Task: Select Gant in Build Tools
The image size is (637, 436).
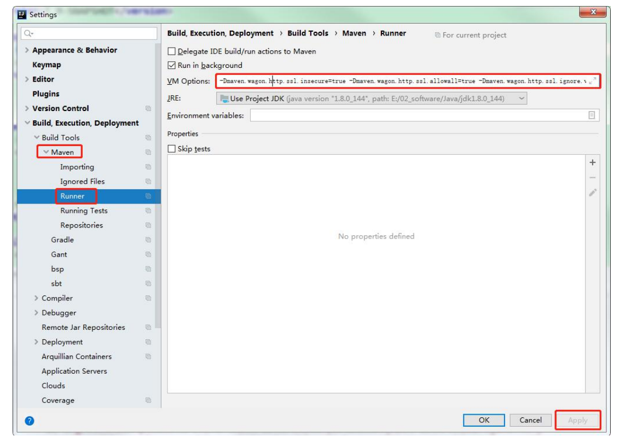Action: [59, 254]
